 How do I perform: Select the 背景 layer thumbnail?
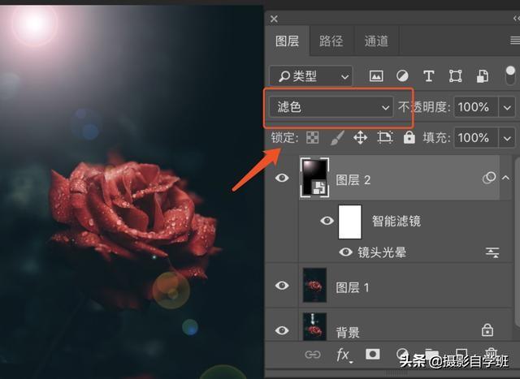pos(314,327)
